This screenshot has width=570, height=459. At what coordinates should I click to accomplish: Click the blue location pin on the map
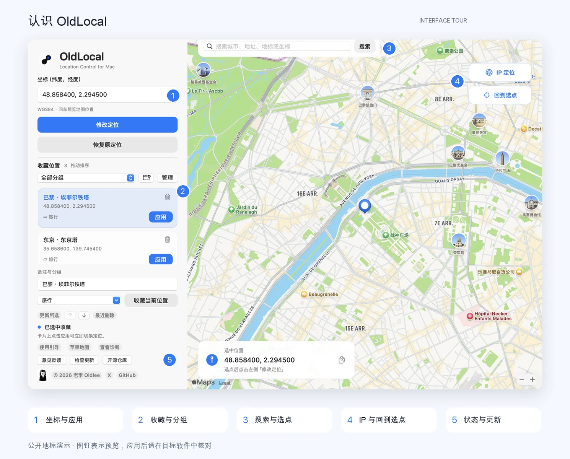(x=365, y=206)
